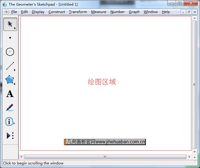Click the vertical scrollbar down arrow
The image size is (200, 168).
coord(195,152)
